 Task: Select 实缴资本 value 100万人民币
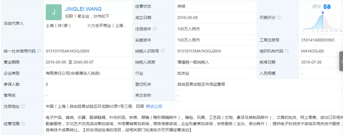[x=188, y=40]
